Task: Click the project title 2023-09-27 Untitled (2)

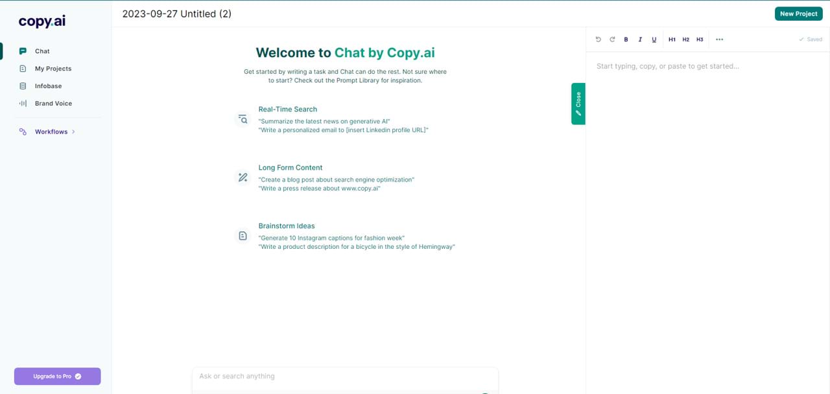Action: (x=176, y=14)
